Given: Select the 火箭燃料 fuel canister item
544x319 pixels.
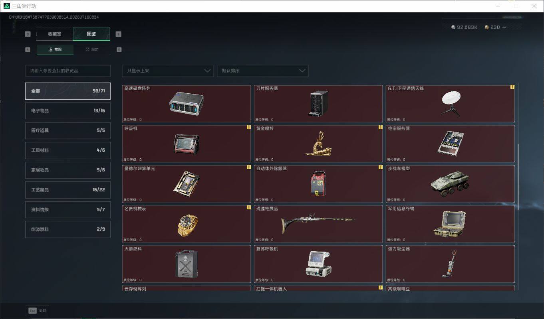Looking at the screenshot, I should (186, 264).
